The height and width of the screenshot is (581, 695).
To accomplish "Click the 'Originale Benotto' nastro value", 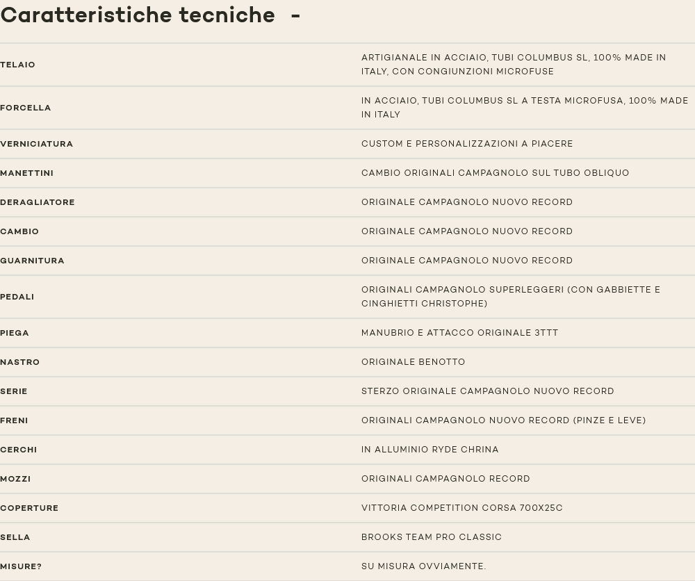I will pos(414,362).
